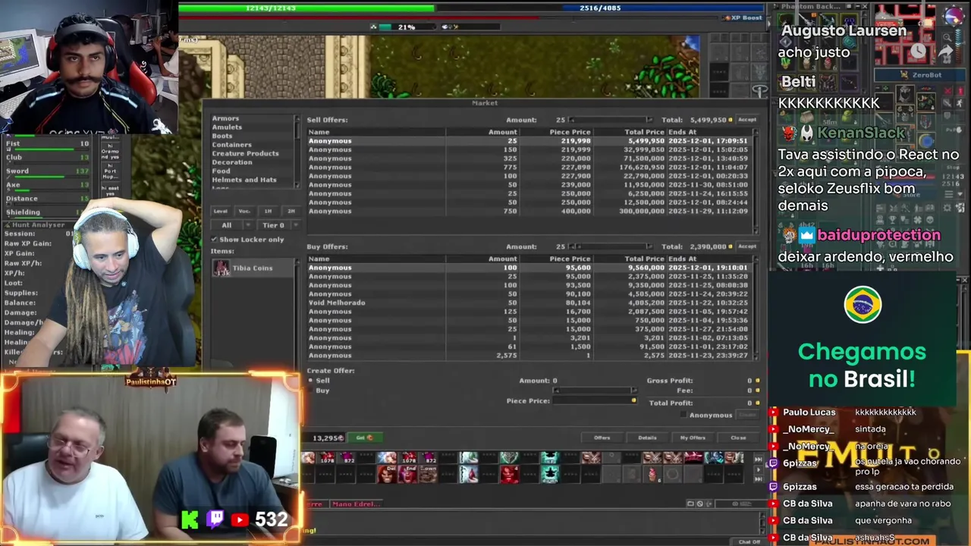The image size is (971, 546).
Task: Open the All slot filter dropdown
Action: tap(232, 225)
